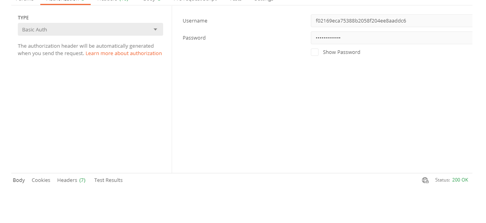Click the Password field label
Viewport: 486px width, 223px height.
click(194, 38)
